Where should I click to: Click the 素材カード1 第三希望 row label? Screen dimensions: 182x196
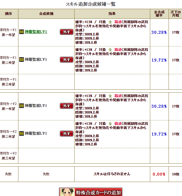pyautogui.click(x=8, y=82)
